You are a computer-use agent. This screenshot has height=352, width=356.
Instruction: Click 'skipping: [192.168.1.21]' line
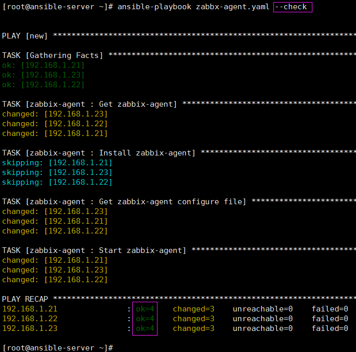57,163
